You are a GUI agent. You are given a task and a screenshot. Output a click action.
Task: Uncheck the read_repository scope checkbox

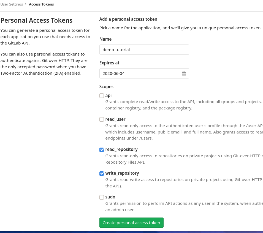[102, 150]
